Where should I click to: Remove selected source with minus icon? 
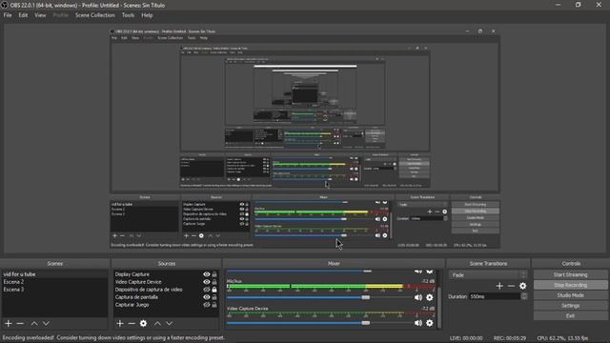tap(132, 324)
